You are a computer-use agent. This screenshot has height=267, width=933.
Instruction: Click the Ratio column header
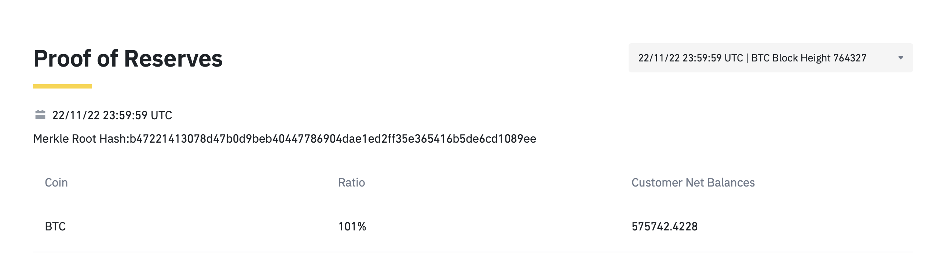coord(351,182)
